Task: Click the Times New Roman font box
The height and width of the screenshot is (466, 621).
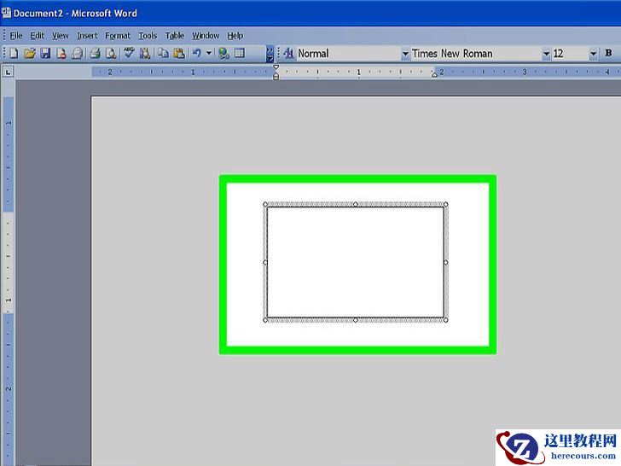Action: pos(477,54)
